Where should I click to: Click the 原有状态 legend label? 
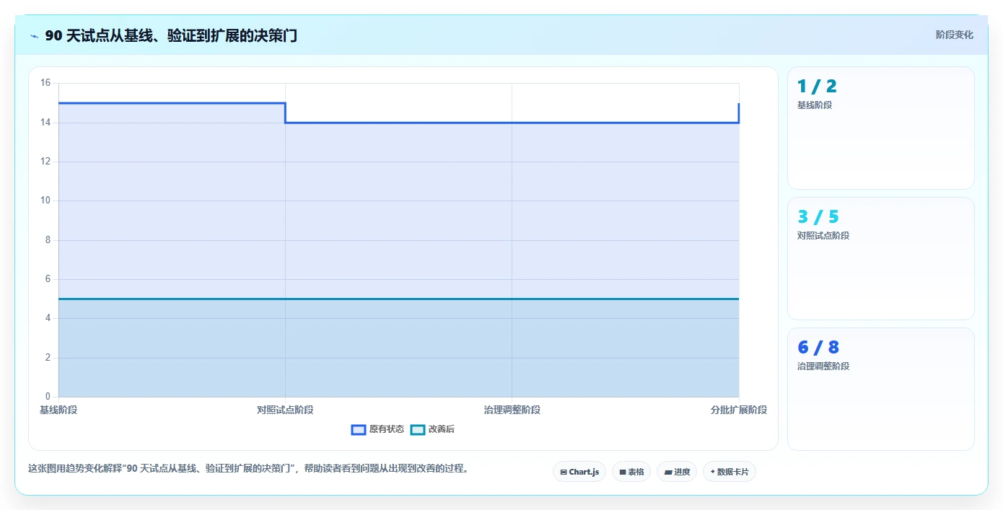click(387, 429)
